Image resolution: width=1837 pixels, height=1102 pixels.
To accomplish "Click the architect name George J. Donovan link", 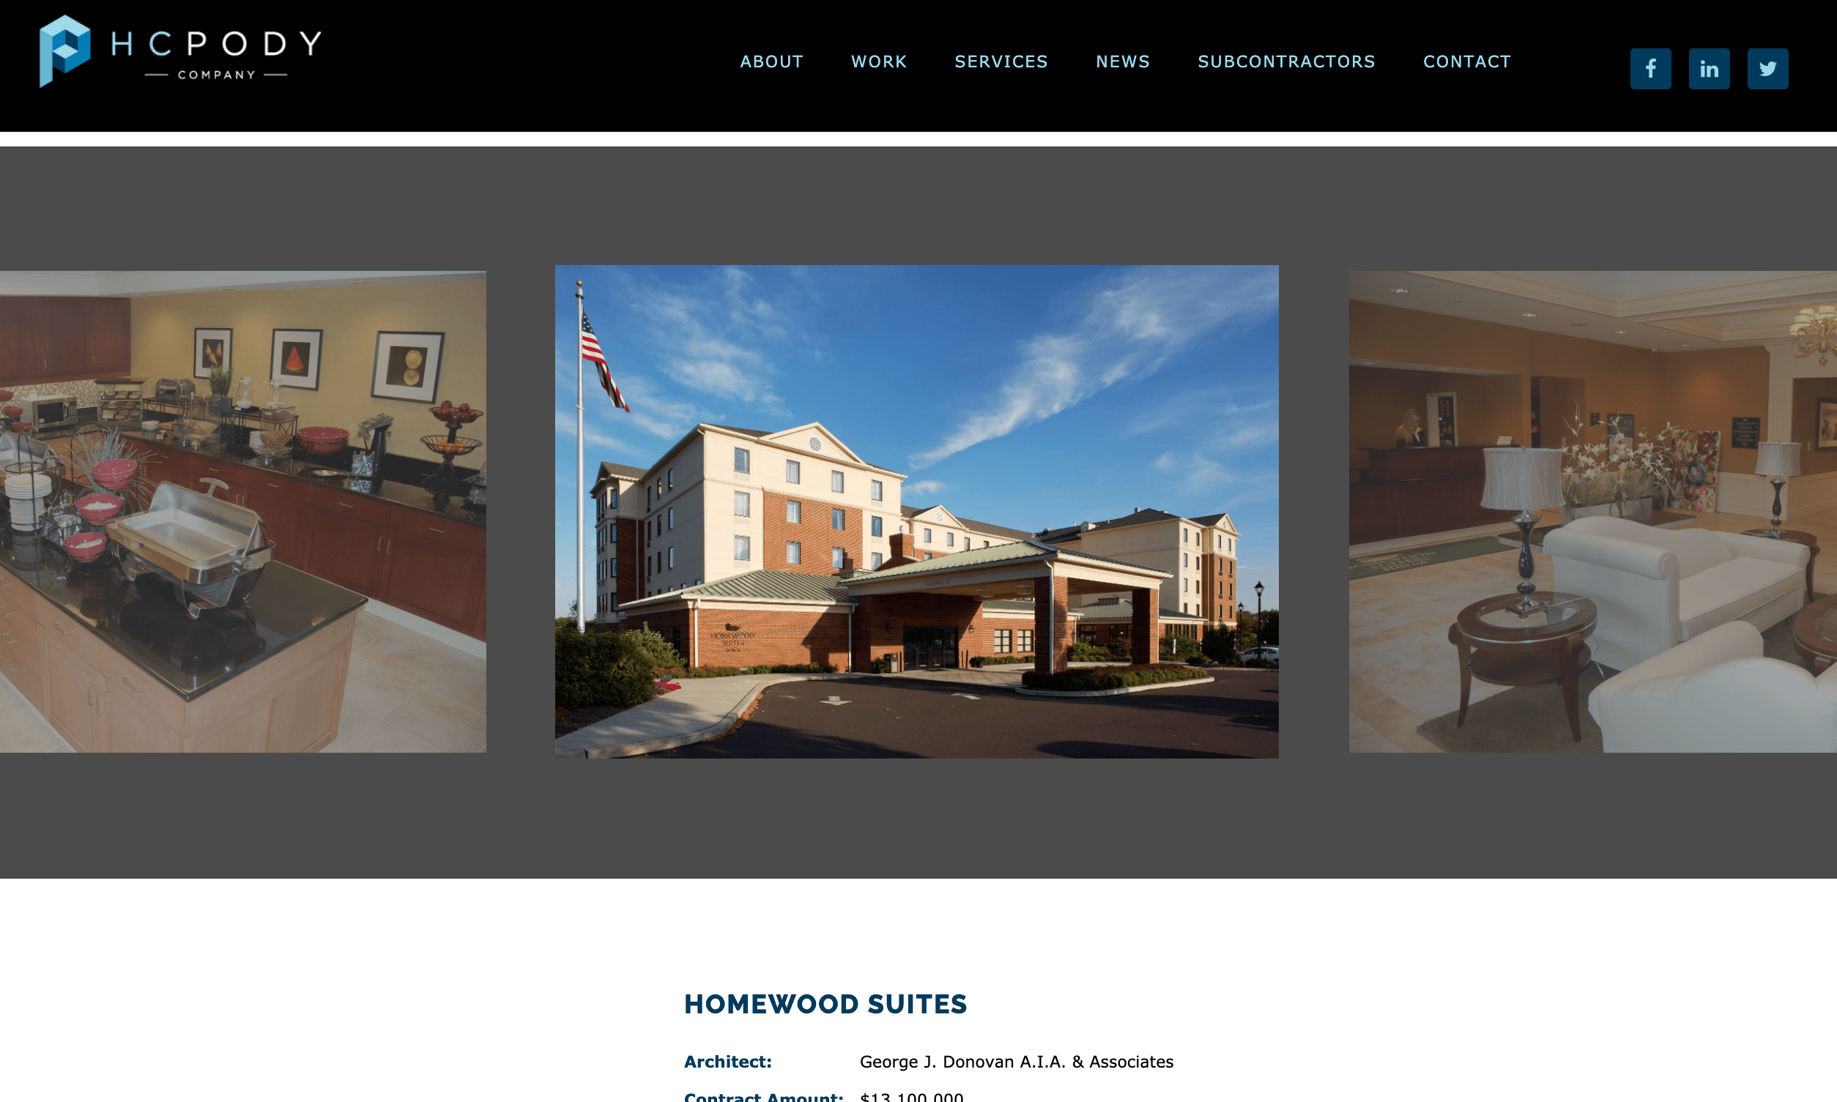I will pyautogui.click(x=1018, y=1060).
